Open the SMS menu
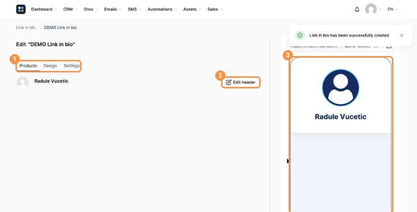The height and width of the screenshot is (212, 417). (135, 9)
